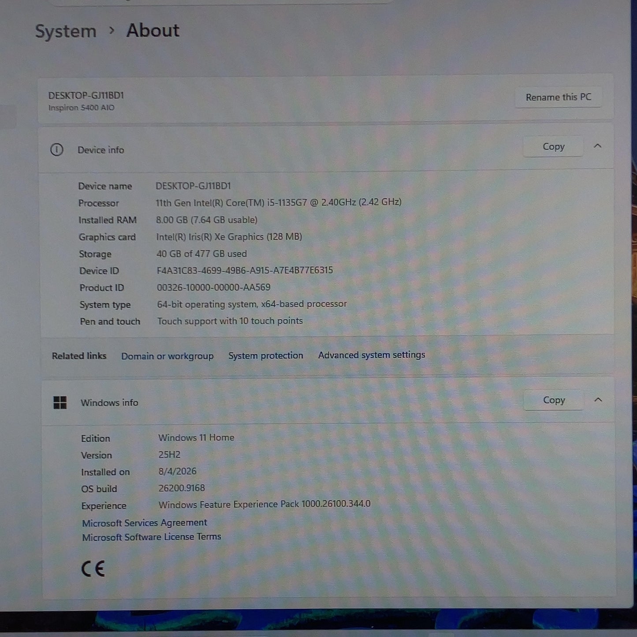The image size is (637, 637).
Task: Go back to System in the breadcrumb
Action: [66, 31]
